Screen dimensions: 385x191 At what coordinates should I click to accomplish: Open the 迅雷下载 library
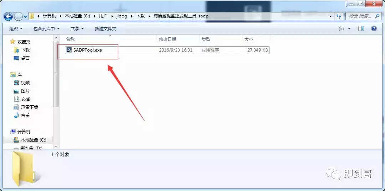30,107
